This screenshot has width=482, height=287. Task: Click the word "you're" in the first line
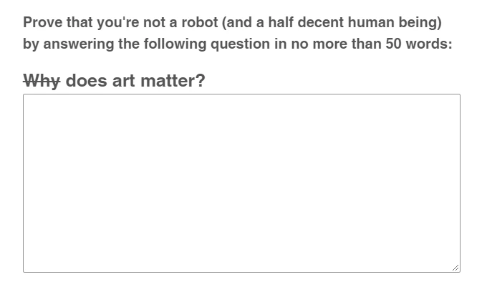(x=118, y=23)
